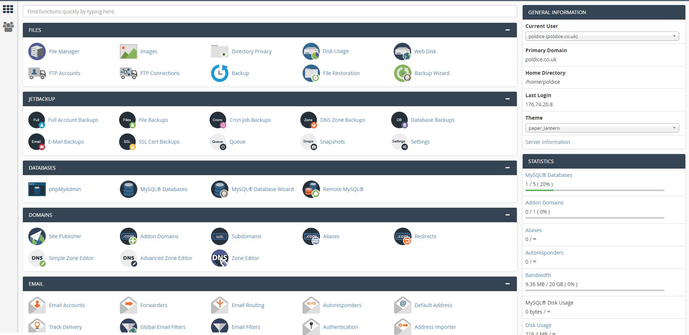Collapse the JetBackup section
This screenshot has height=335, width=689.
(507, 99)
